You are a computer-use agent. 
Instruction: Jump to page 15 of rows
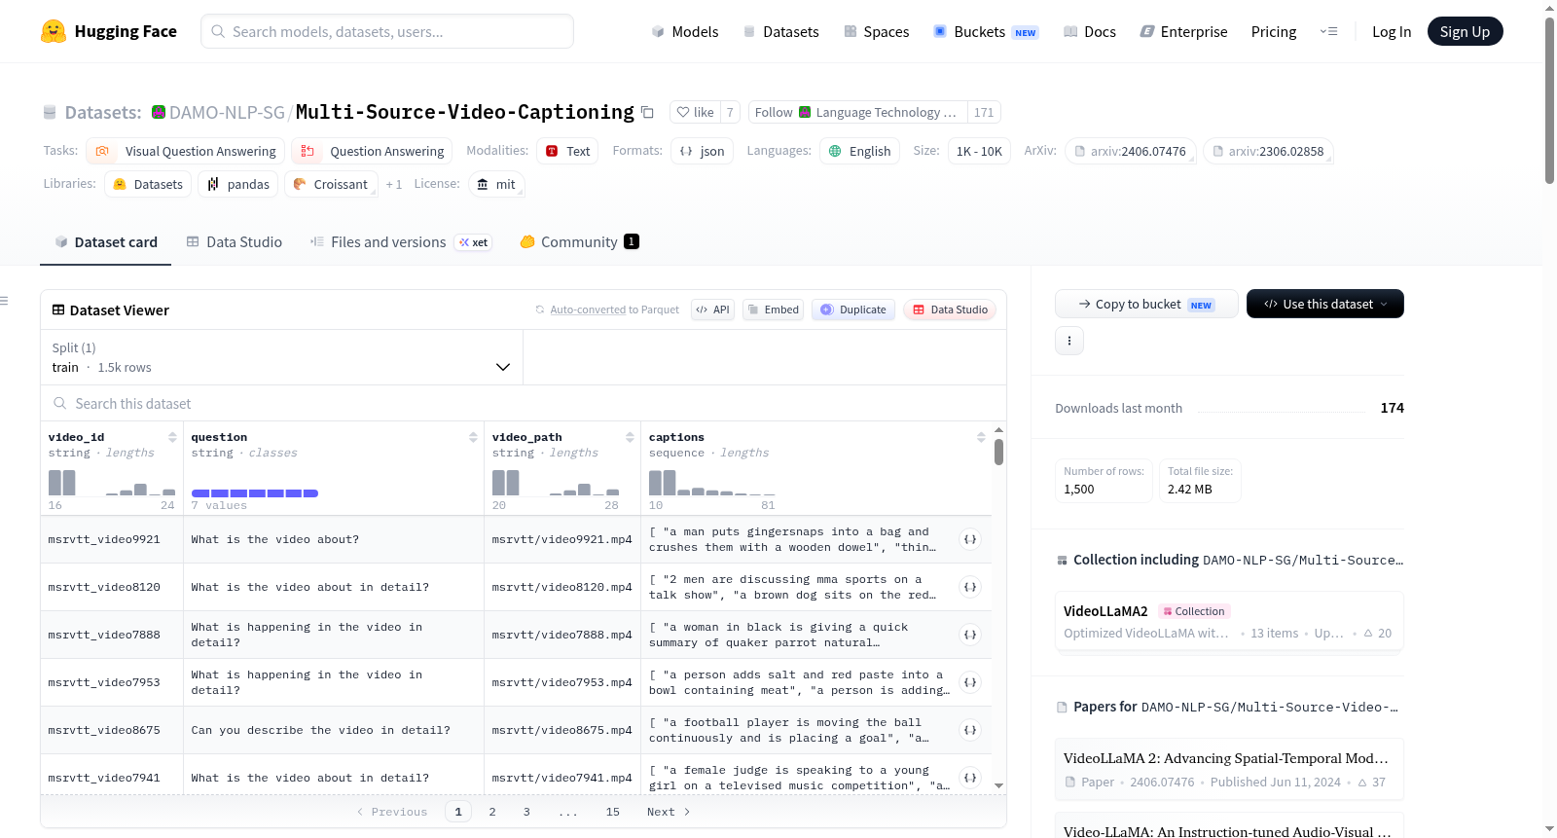pos(613,812)
